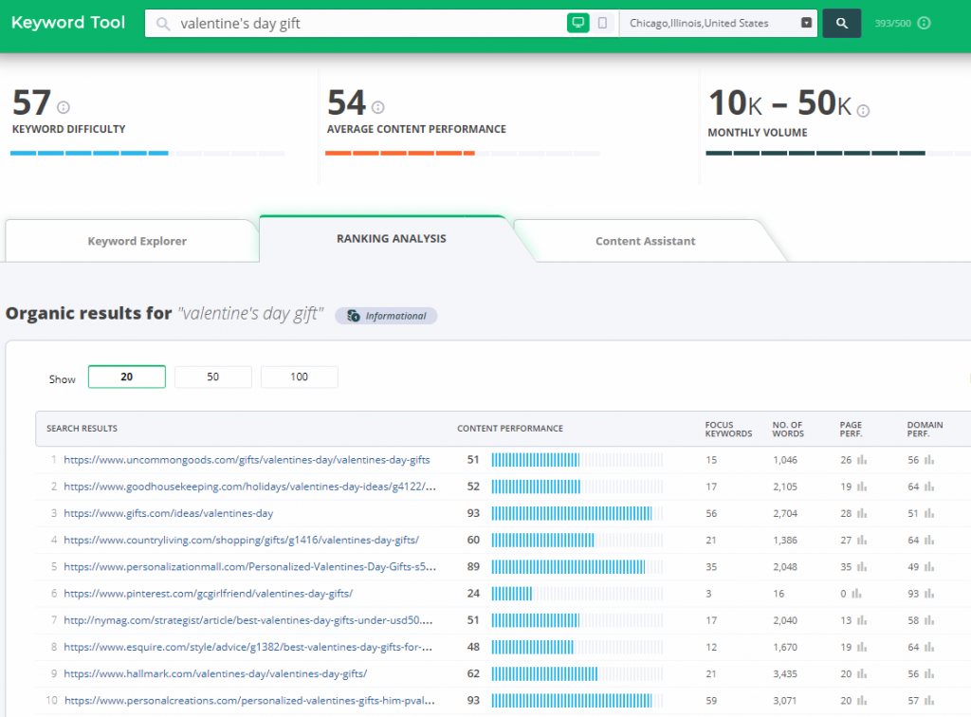Click page perf chart icon for uncommongoods row

[862, 460]
